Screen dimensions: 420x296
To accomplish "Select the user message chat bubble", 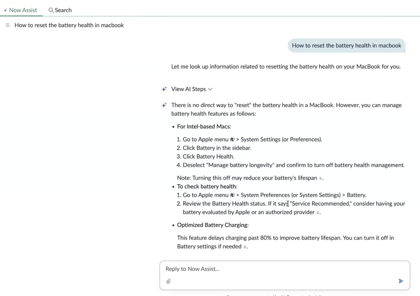I will tap(346, 46).
